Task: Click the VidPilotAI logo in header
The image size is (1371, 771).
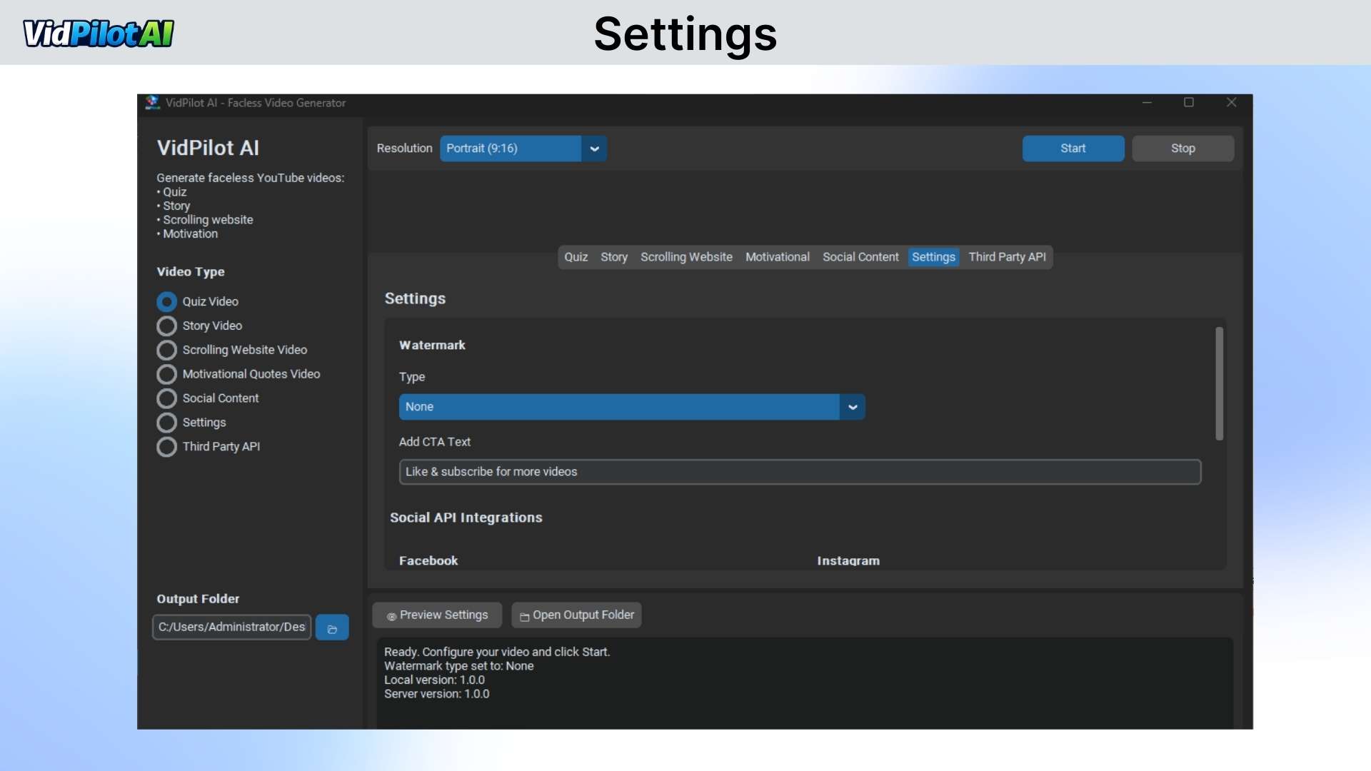Action: tap(99, 34)
